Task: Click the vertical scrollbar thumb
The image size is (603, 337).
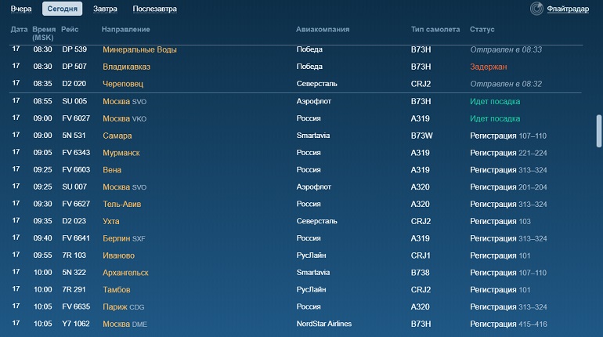Action: point(599,131)
